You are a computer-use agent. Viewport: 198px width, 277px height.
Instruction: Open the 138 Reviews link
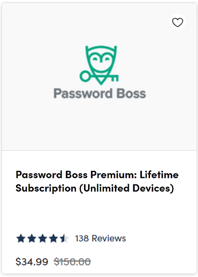[100, 238]
